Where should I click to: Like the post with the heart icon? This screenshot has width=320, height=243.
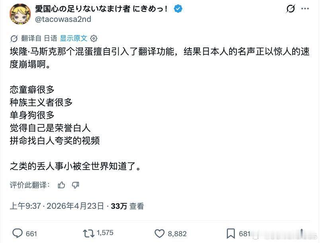click(x=160, y=232)
